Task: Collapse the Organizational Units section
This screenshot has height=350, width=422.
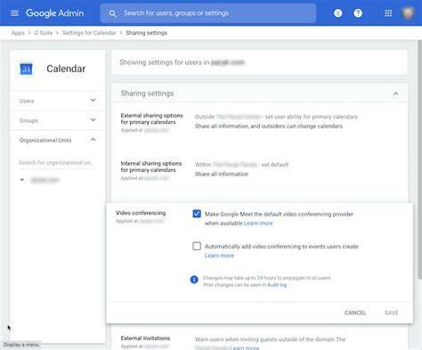Action: [x=58, y=140]
